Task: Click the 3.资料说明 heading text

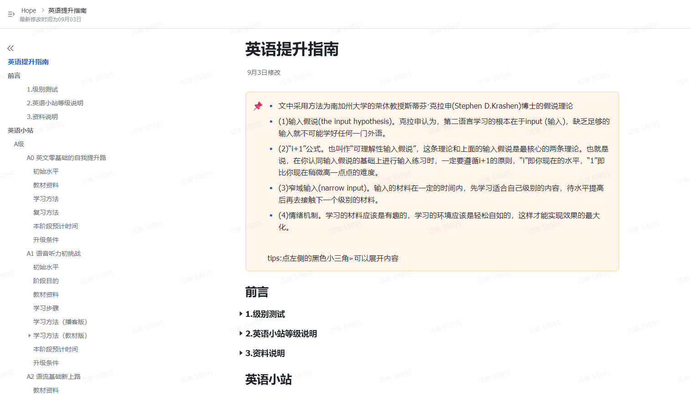Action: click(x=265, y=353)
